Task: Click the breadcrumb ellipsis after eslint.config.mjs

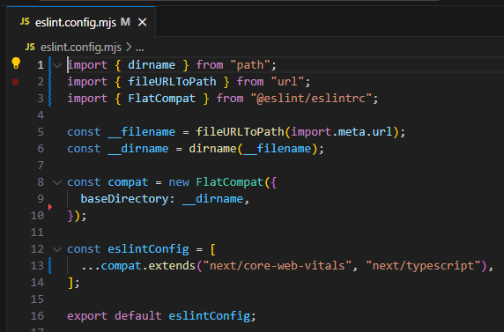Action: (139, 48)
